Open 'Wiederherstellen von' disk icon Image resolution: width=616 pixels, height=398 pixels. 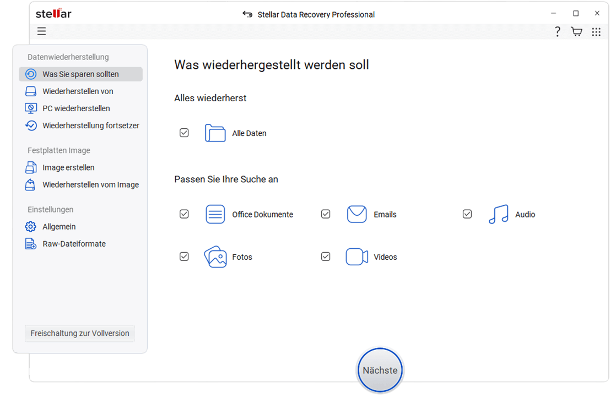tap(30, 91)
